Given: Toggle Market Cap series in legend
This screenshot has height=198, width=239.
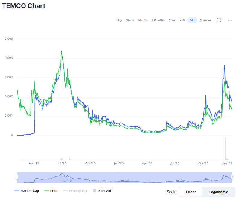Looking at the screenshot, I should pyautogui.click(x=27, y=191).
